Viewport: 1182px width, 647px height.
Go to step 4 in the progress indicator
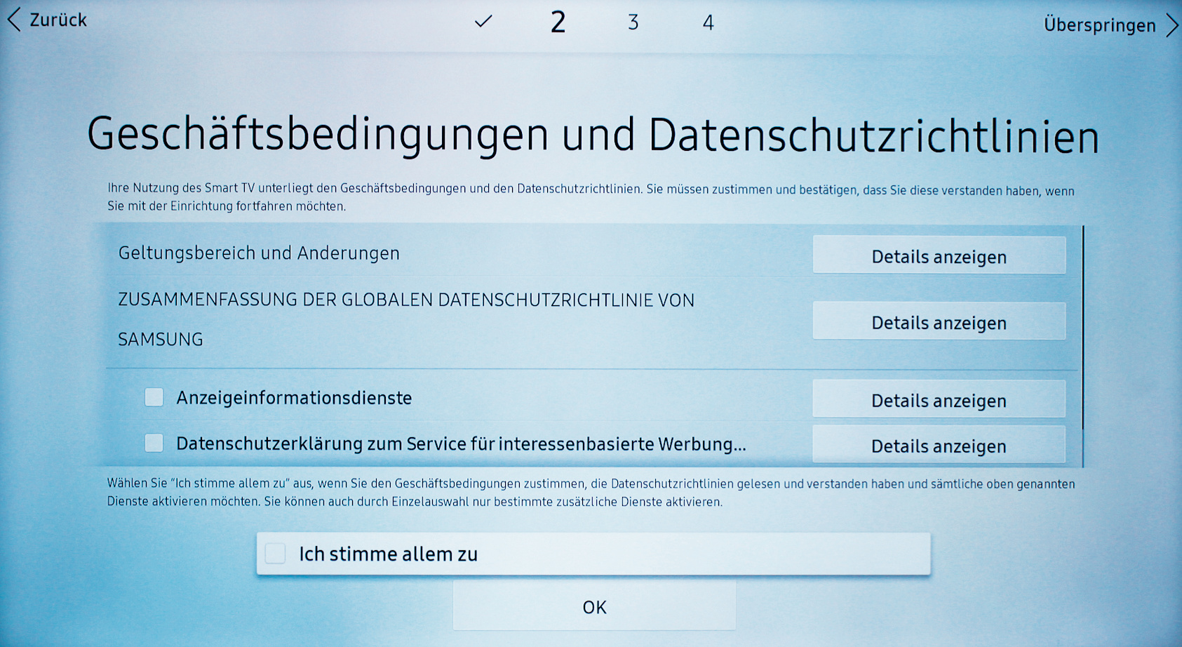(708, 23)
